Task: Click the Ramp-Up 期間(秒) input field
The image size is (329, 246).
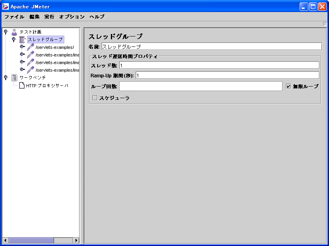Action: point(227,75)
